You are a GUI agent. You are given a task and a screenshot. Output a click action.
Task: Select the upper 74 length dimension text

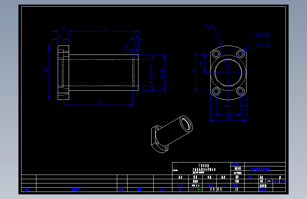[104, 29]
